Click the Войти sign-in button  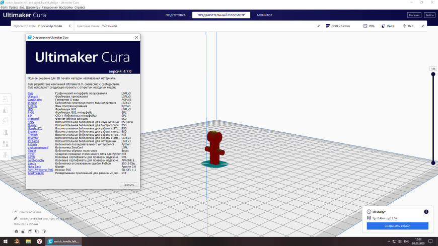429,15
